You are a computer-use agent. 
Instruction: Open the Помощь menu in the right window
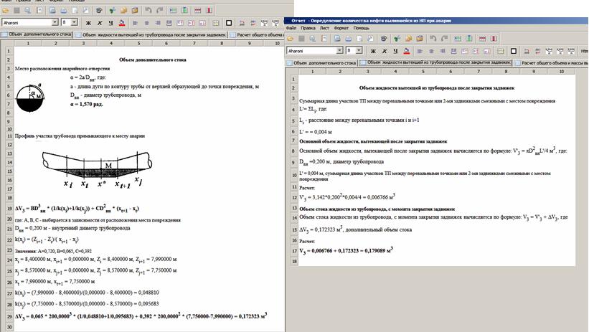pos(361,27)
